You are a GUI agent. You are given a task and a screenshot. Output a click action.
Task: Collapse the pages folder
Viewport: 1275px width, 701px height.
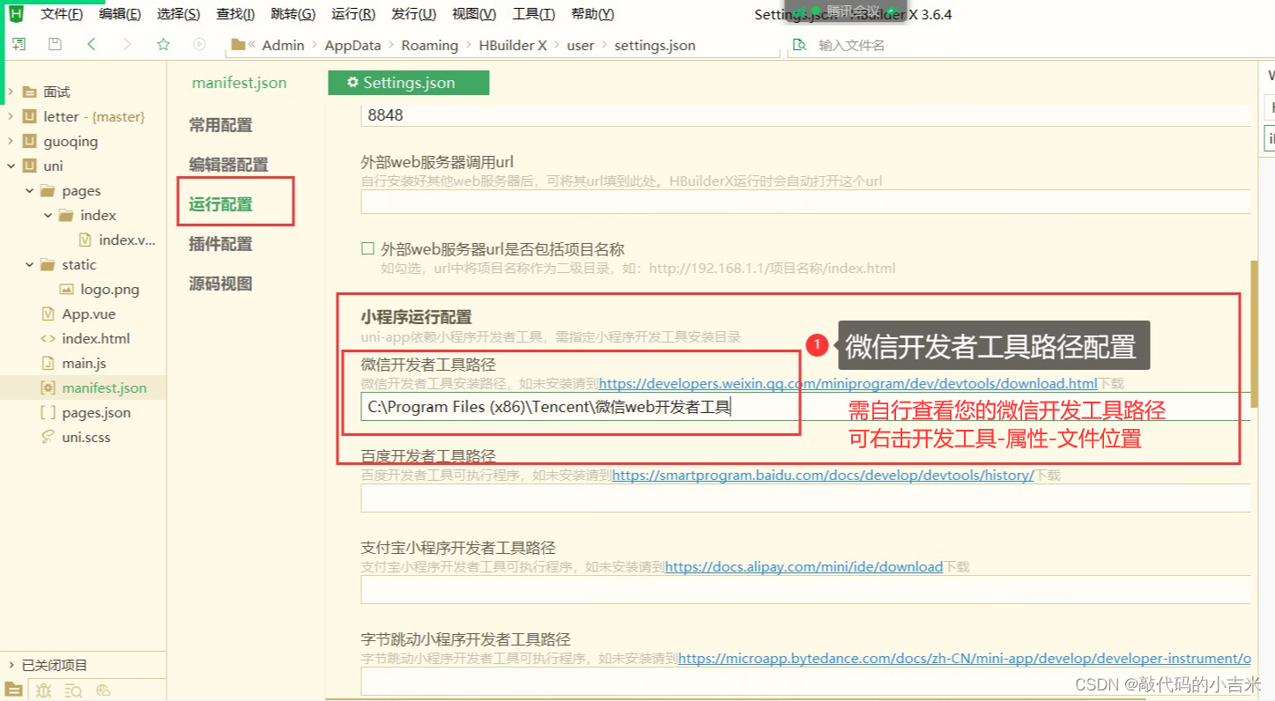[x=29, y=190]
